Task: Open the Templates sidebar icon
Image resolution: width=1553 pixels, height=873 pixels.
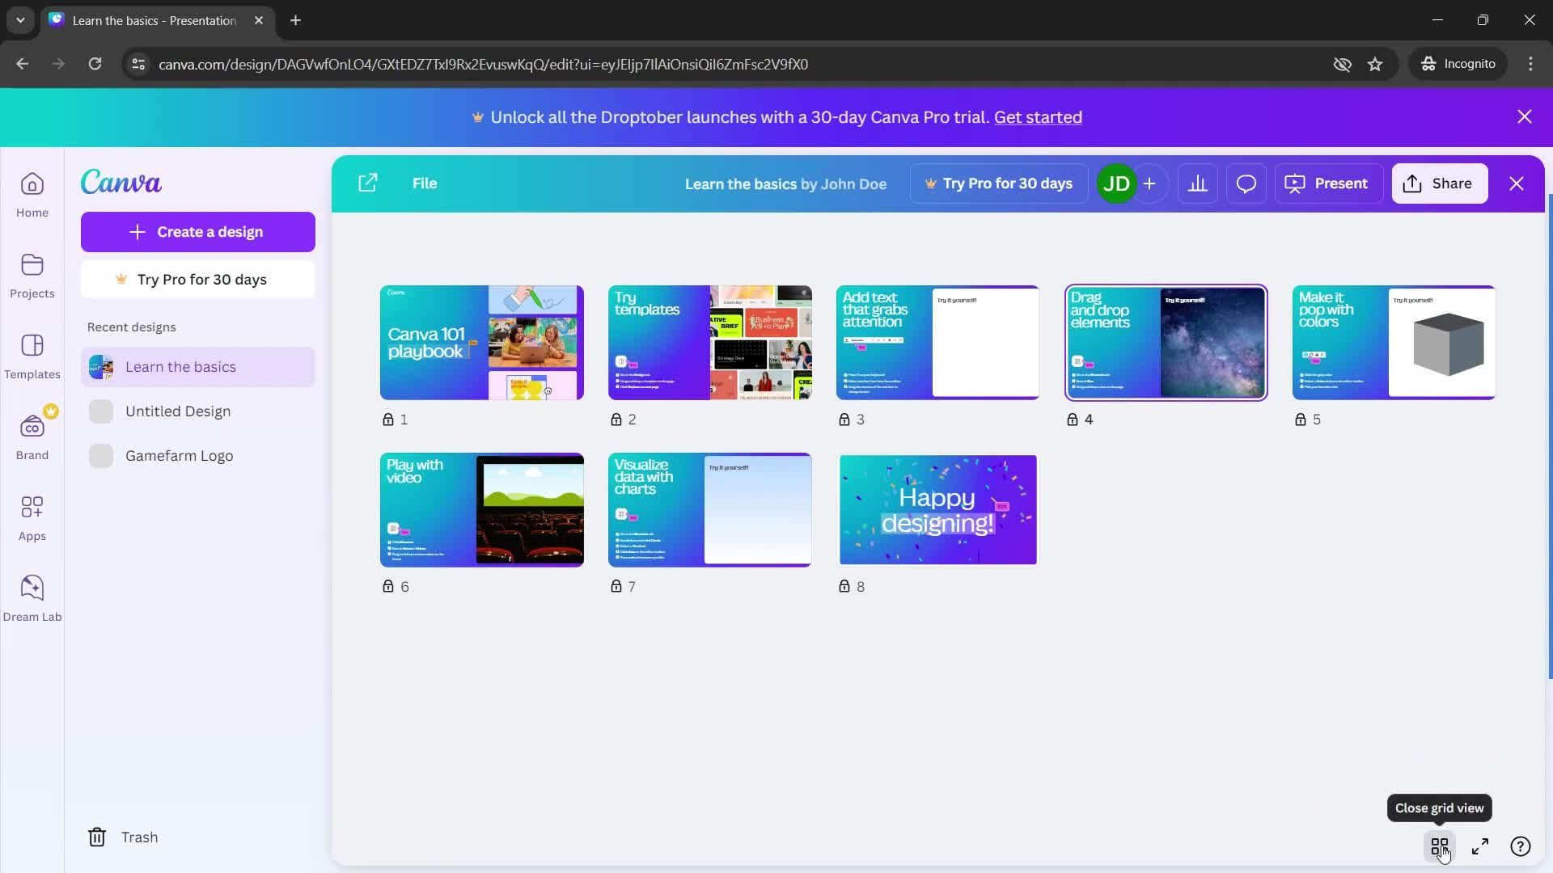Action: tap(32, 356)
